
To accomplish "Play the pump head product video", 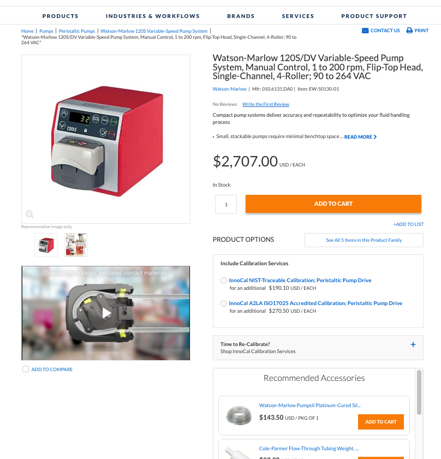I will pos(106,313).
